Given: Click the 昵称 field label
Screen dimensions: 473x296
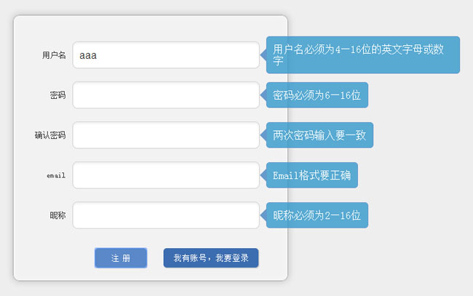Looking at the screenshot, I should pyautogui.click(x=57, y=215).
